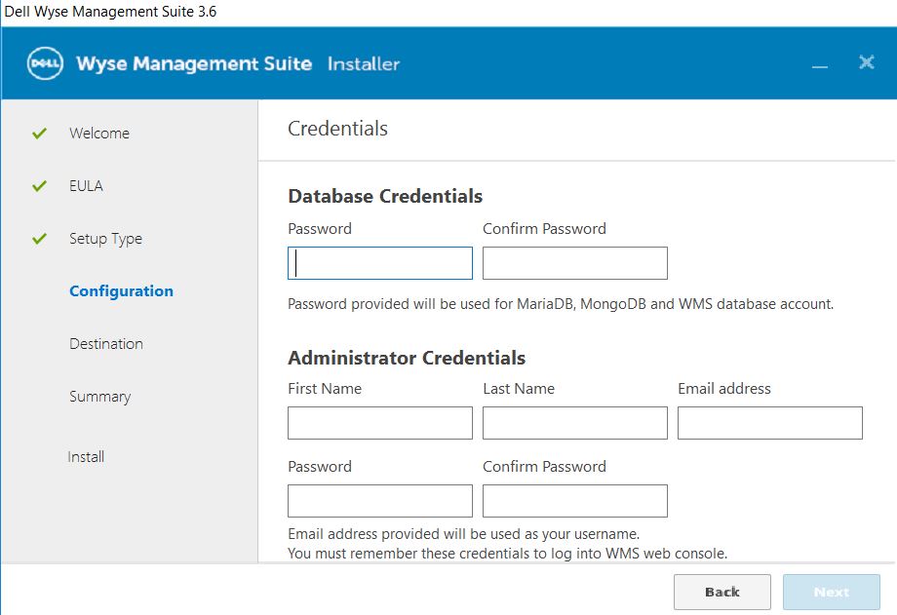Select the Configuration step

click(121, 291)
